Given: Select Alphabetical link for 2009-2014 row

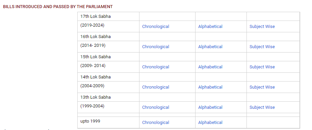Looking at the screenshot, I should (x=210, y=67).
